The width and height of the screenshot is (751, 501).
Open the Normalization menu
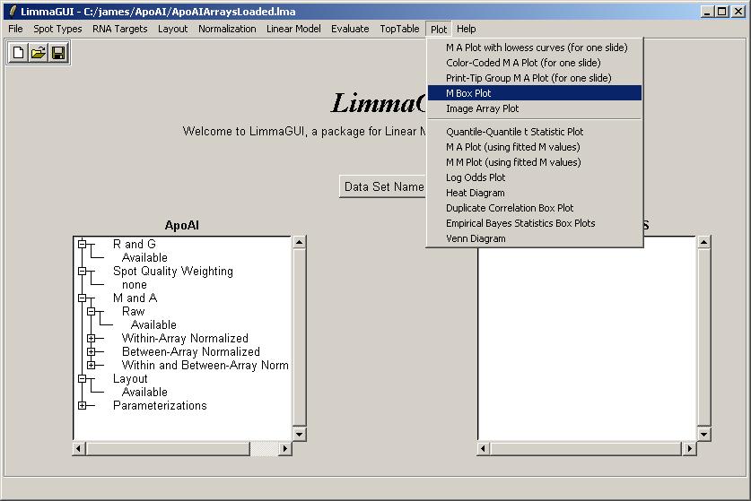[x=227, y=29]
